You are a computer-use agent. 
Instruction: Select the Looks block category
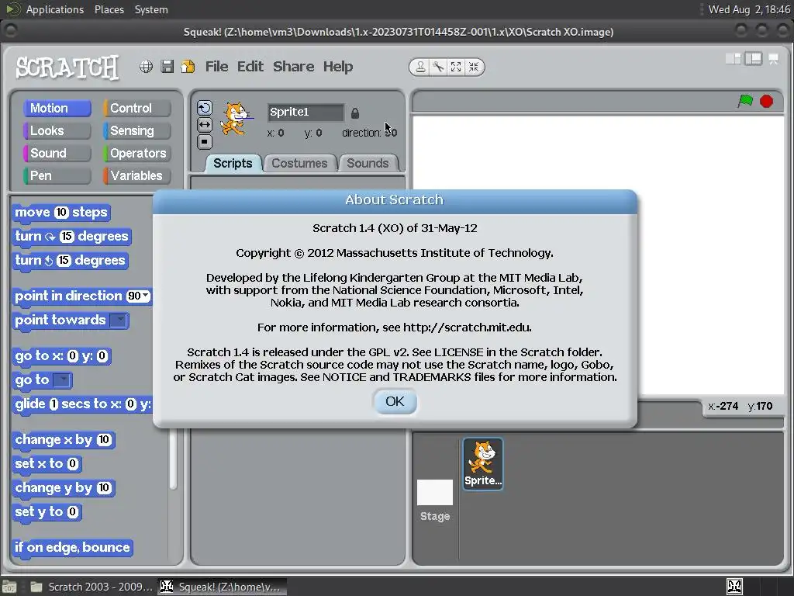click(57, 130)
